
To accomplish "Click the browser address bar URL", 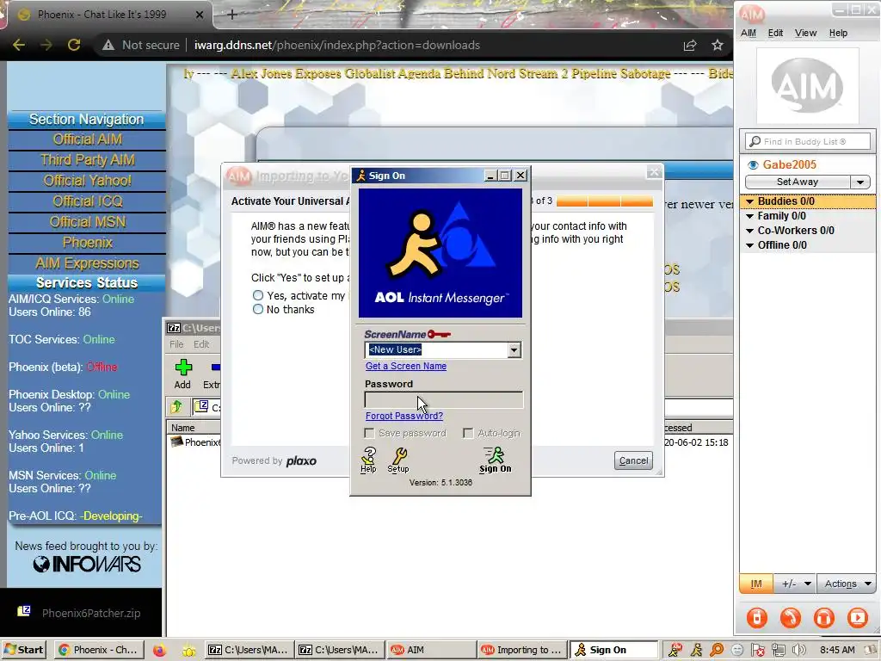I will [x=337, y=45].
